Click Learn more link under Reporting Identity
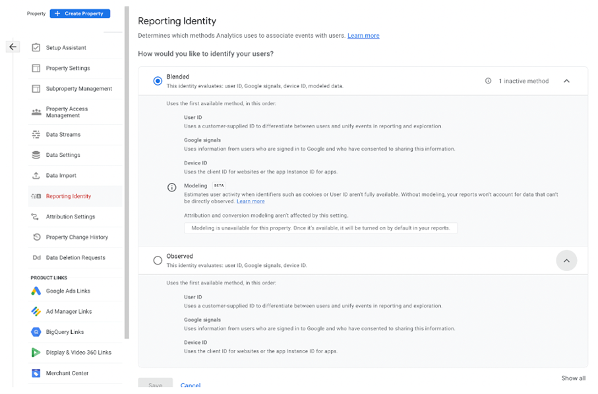Screen dimensions: 598x394 pyautogui.click(x=363, y=36)
